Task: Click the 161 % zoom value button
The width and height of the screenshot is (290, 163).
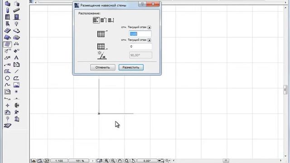Action: tap(79, 161)
